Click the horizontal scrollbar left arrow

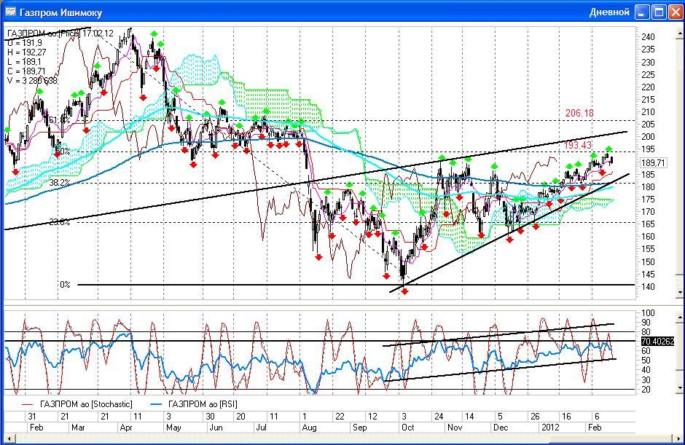(x=8, y=438)
